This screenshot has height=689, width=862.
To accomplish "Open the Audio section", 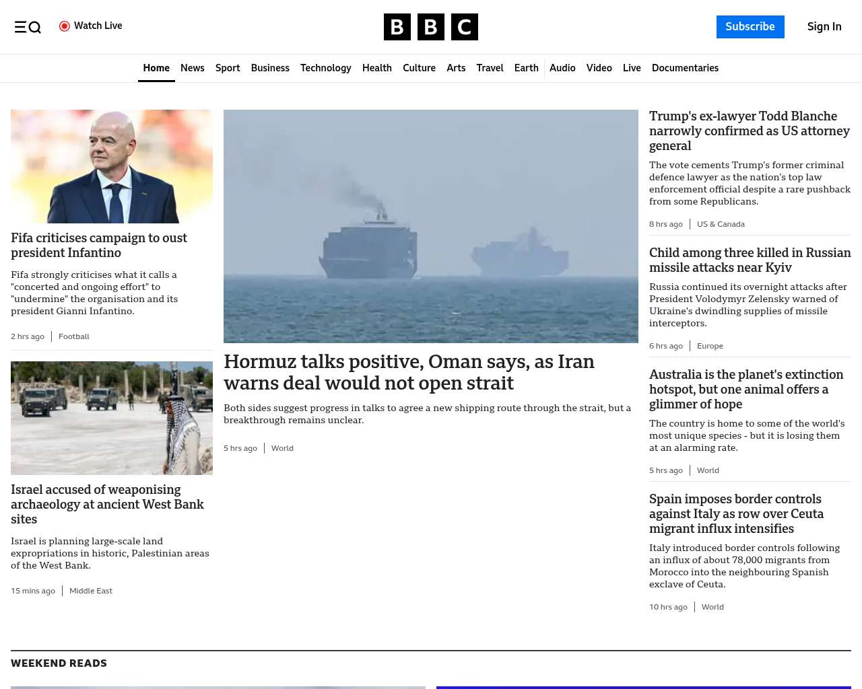I will pos(562,68).
